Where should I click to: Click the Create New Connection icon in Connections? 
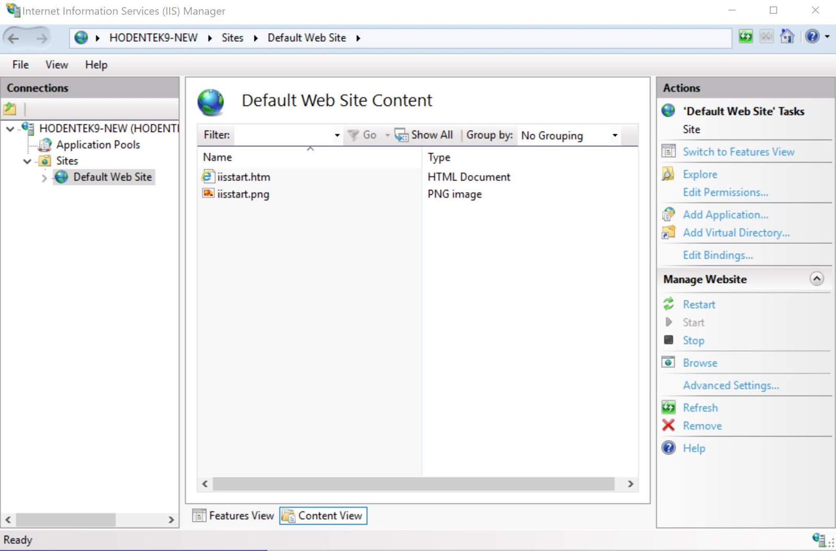(x=9, y=109)
